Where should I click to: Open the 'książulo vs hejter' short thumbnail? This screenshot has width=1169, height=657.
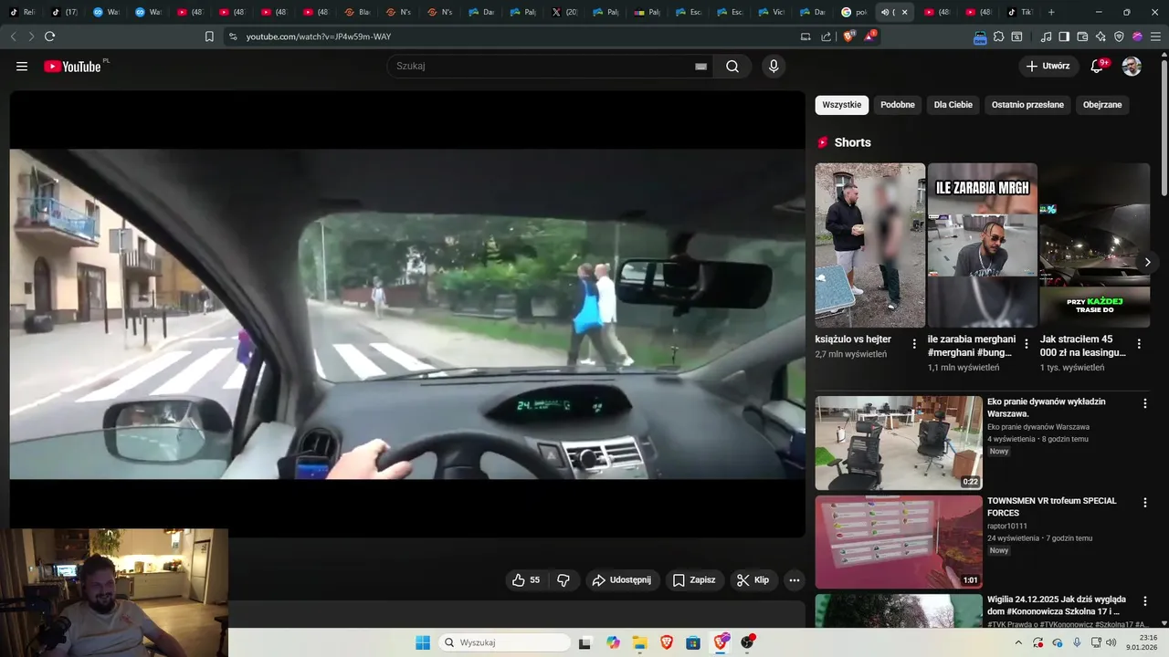coord(870,245)
